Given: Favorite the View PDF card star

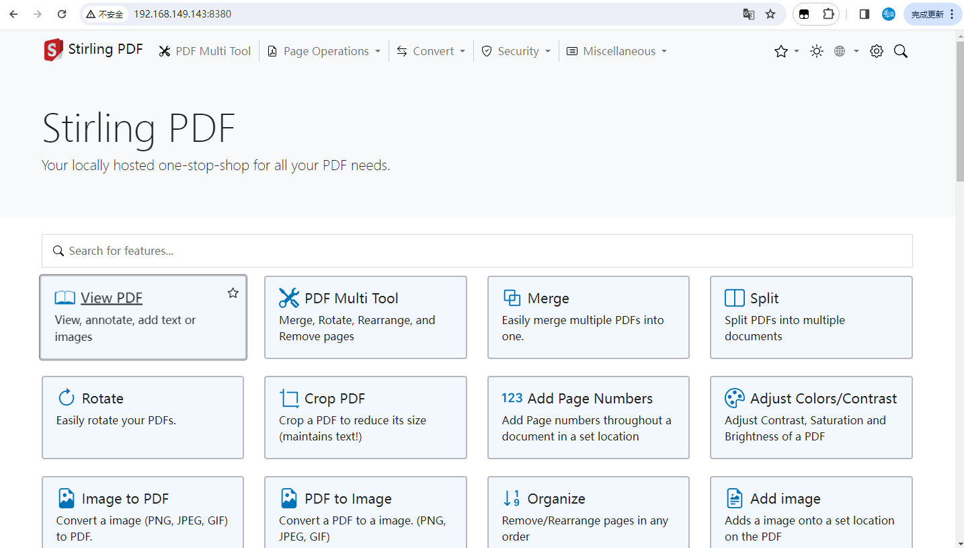Looking at the screenshot, I should [233, 293].
